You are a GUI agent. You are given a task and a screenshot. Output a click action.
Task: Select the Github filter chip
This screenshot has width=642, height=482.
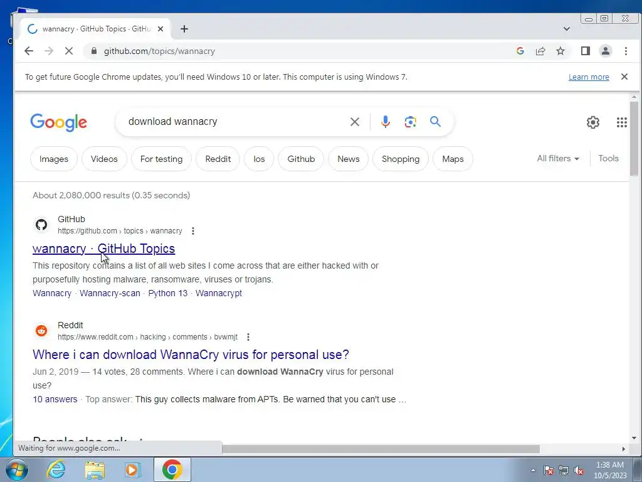301,159
